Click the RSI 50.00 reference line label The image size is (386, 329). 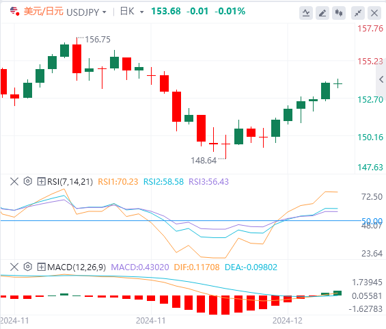(x=372, y=220)
